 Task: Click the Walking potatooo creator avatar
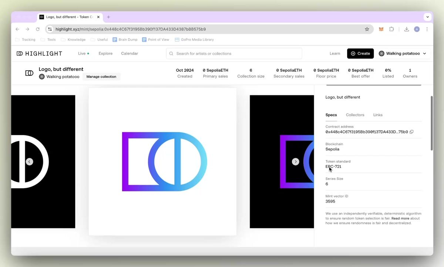[42, 77]
